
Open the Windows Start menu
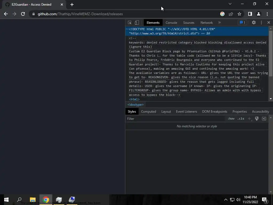[x=6, y=200]
